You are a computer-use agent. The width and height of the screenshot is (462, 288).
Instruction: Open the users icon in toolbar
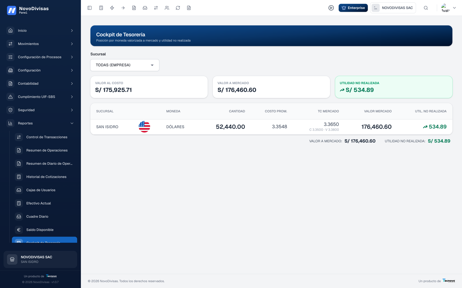[x=167, y=8]
